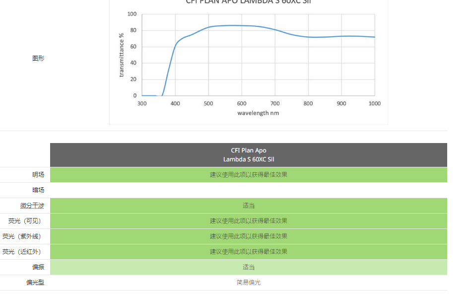Click the 适当 cell in the 偏振 row
This screenshot has width=472, height=294.
point(248,267)
